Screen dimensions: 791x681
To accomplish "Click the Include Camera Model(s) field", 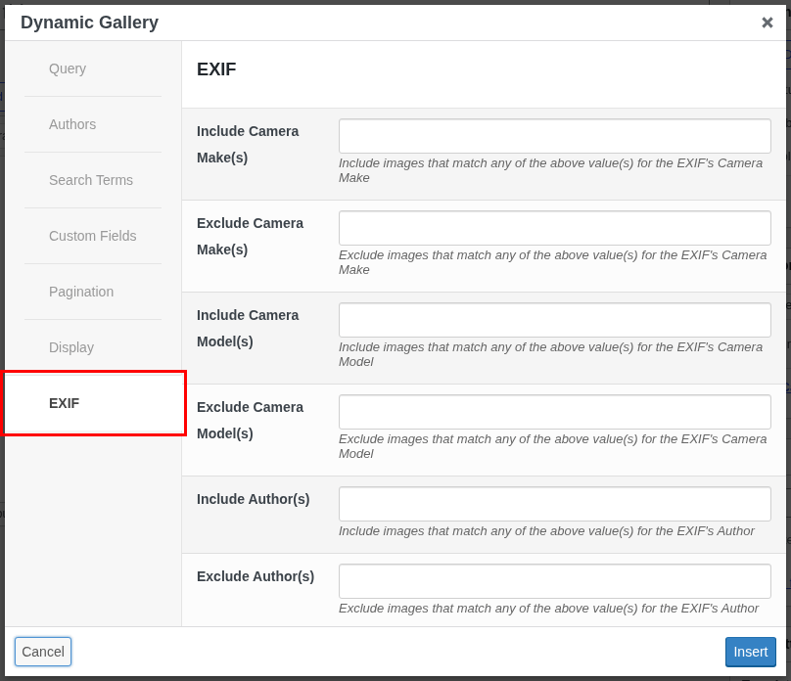I will (554, 320).
